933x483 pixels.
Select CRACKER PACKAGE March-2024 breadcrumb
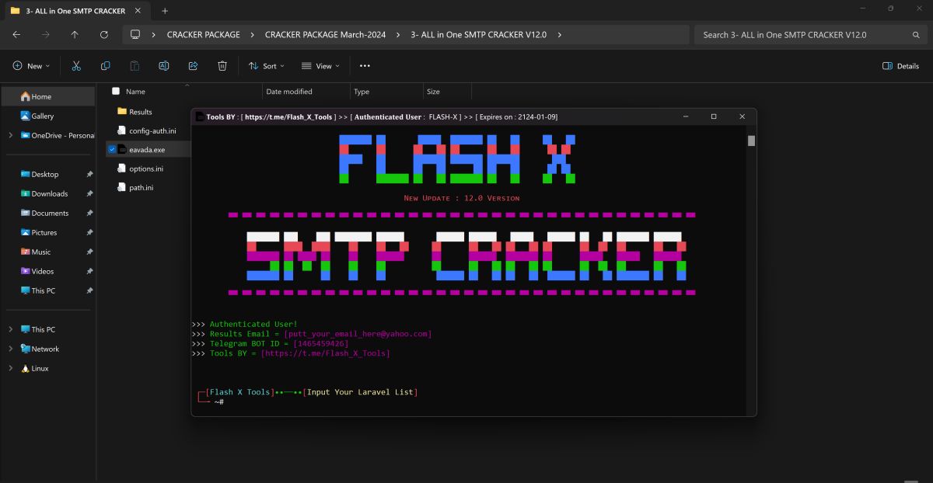(326, 35)
